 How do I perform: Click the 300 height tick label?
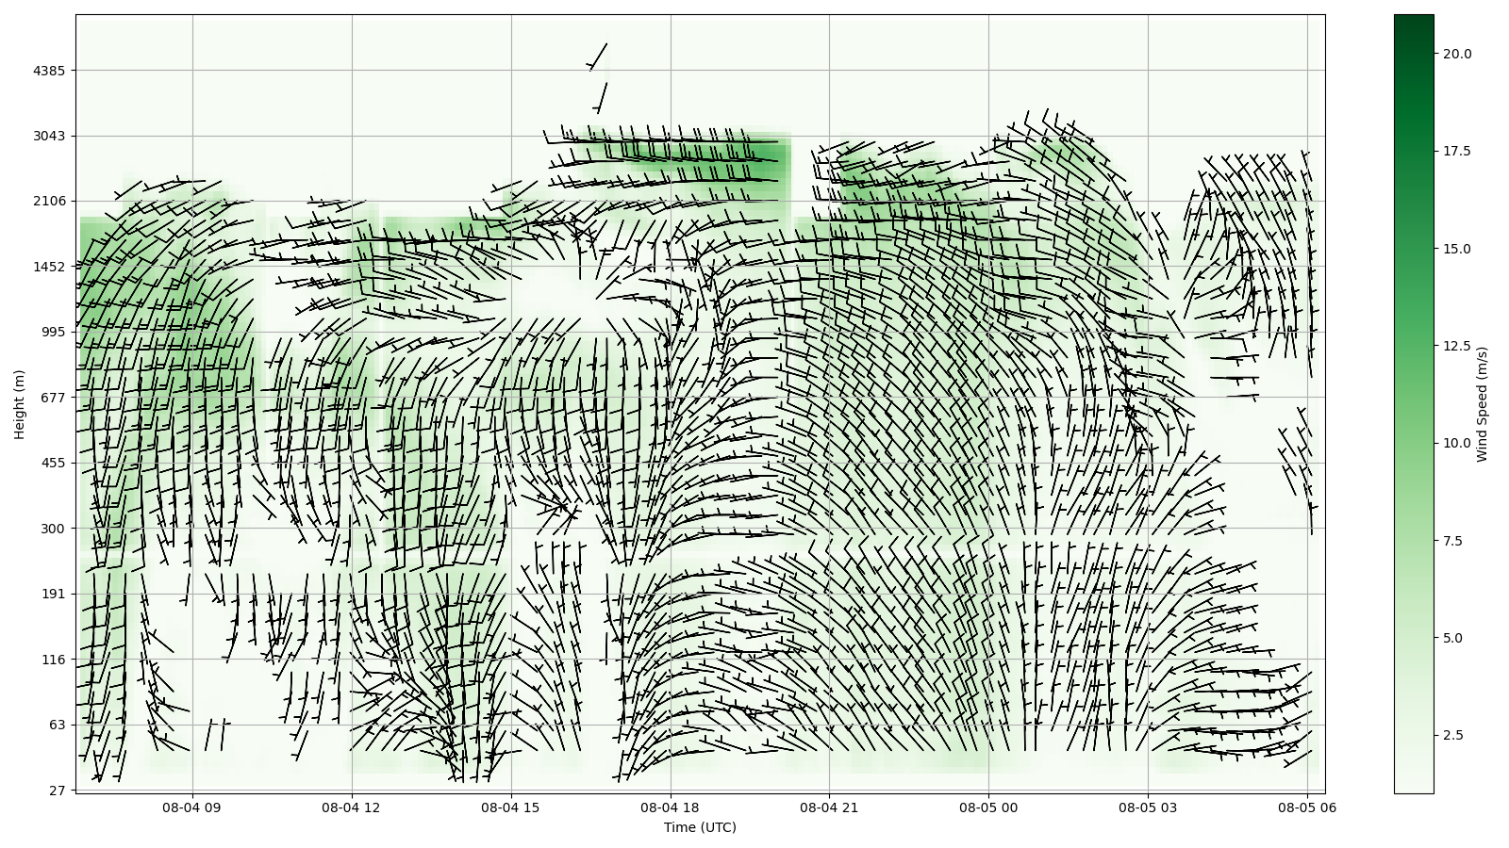(x=53, y=529)
